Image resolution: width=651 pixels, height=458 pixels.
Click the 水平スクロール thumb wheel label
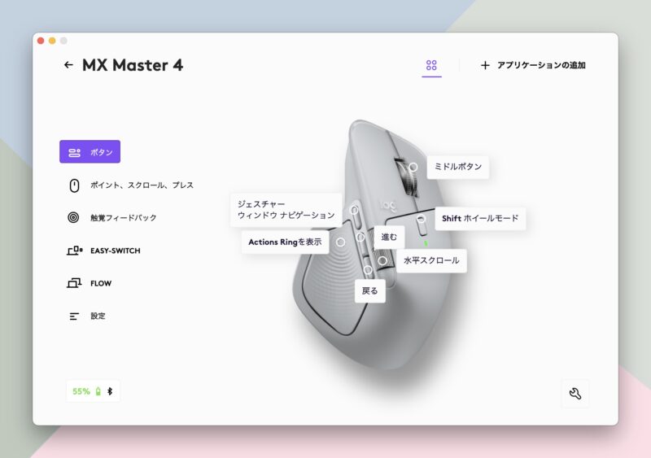click(x=431, y=260)
